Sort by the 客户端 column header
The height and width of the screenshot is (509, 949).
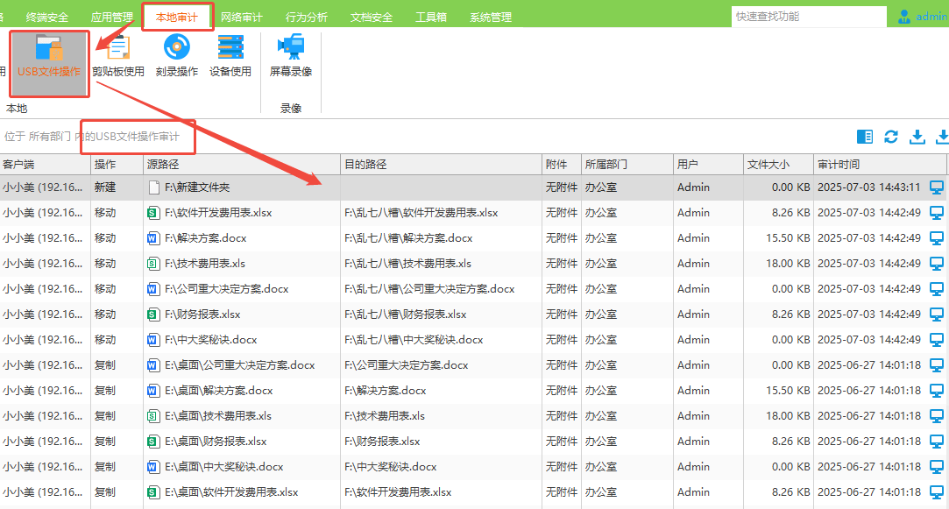[46, 165]
